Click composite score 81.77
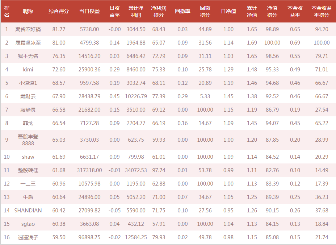 (59, 29)
